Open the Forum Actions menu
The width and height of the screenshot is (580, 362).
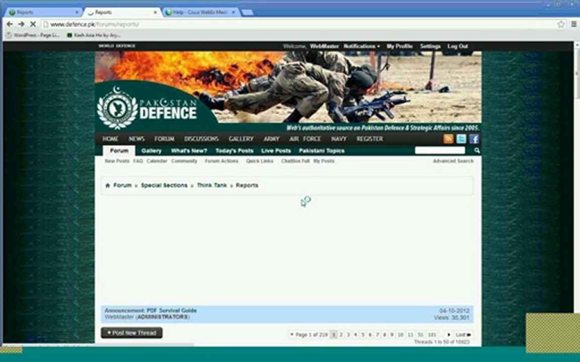pos(222,161)
